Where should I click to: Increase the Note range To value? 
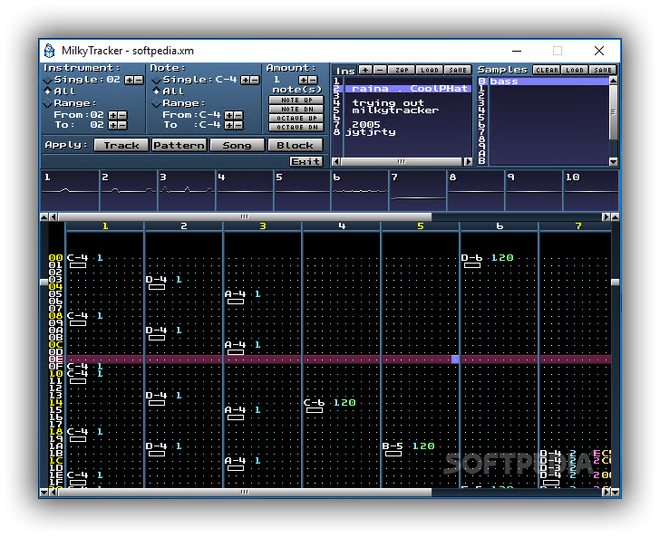tap(229, 125)
